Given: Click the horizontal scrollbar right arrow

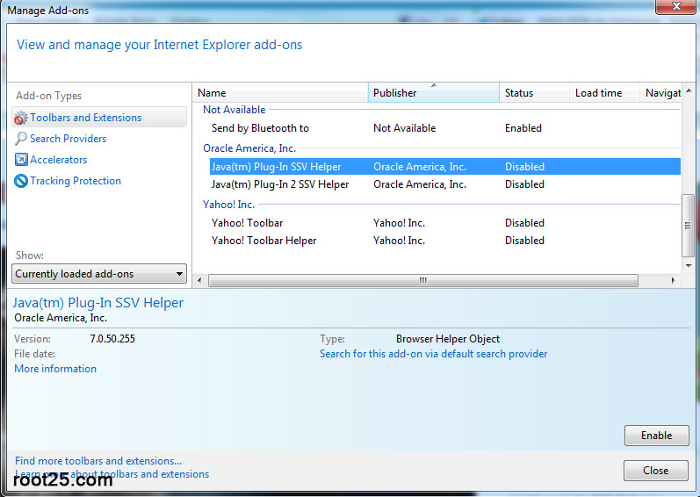Looking at the screenshot, I should point(674,281).
